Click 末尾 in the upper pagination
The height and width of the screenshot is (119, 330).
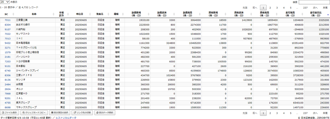point(325,8)
